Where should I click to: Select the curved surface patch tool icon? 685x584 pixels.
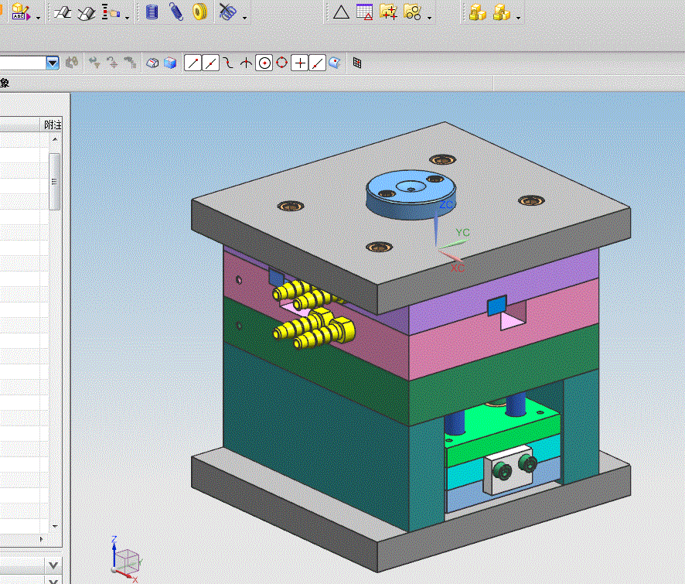tap(86, 12)
